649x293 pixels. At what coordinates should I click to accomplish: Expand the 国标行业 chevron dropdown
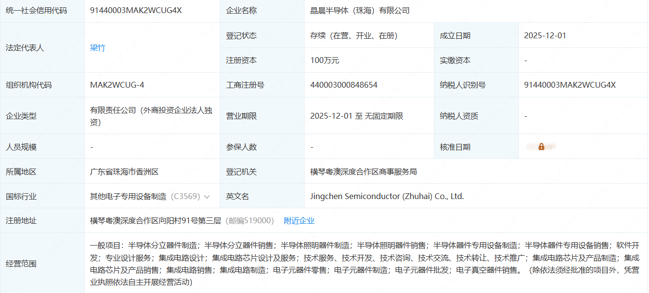point(207,197)
